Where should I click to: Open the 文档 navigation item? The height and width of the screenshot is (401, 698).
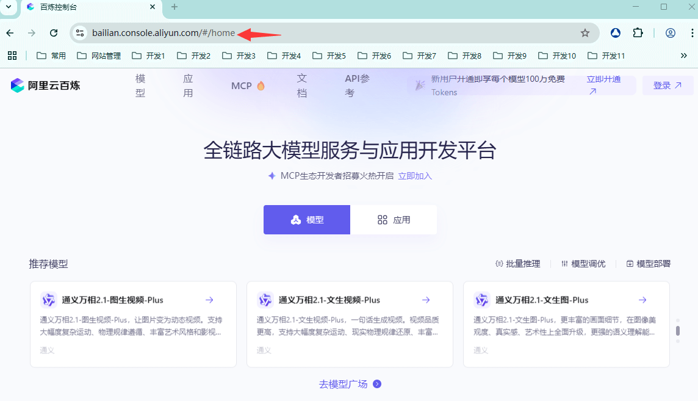point(302,85)
